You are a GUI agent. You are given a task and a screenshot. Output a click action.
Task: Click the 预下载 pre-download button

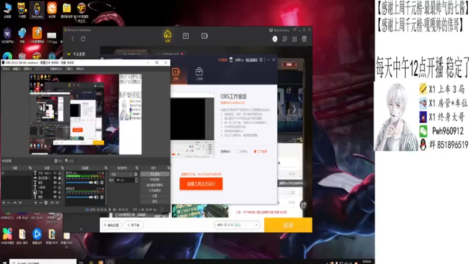tap(134, 225)
